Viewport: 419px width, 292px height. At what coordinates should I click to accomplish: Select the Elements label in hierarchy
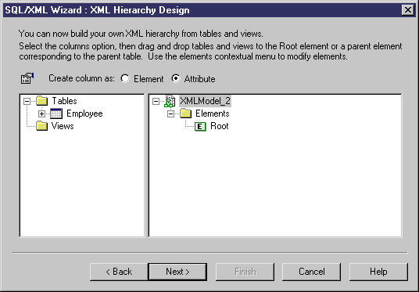coord(213,114)
